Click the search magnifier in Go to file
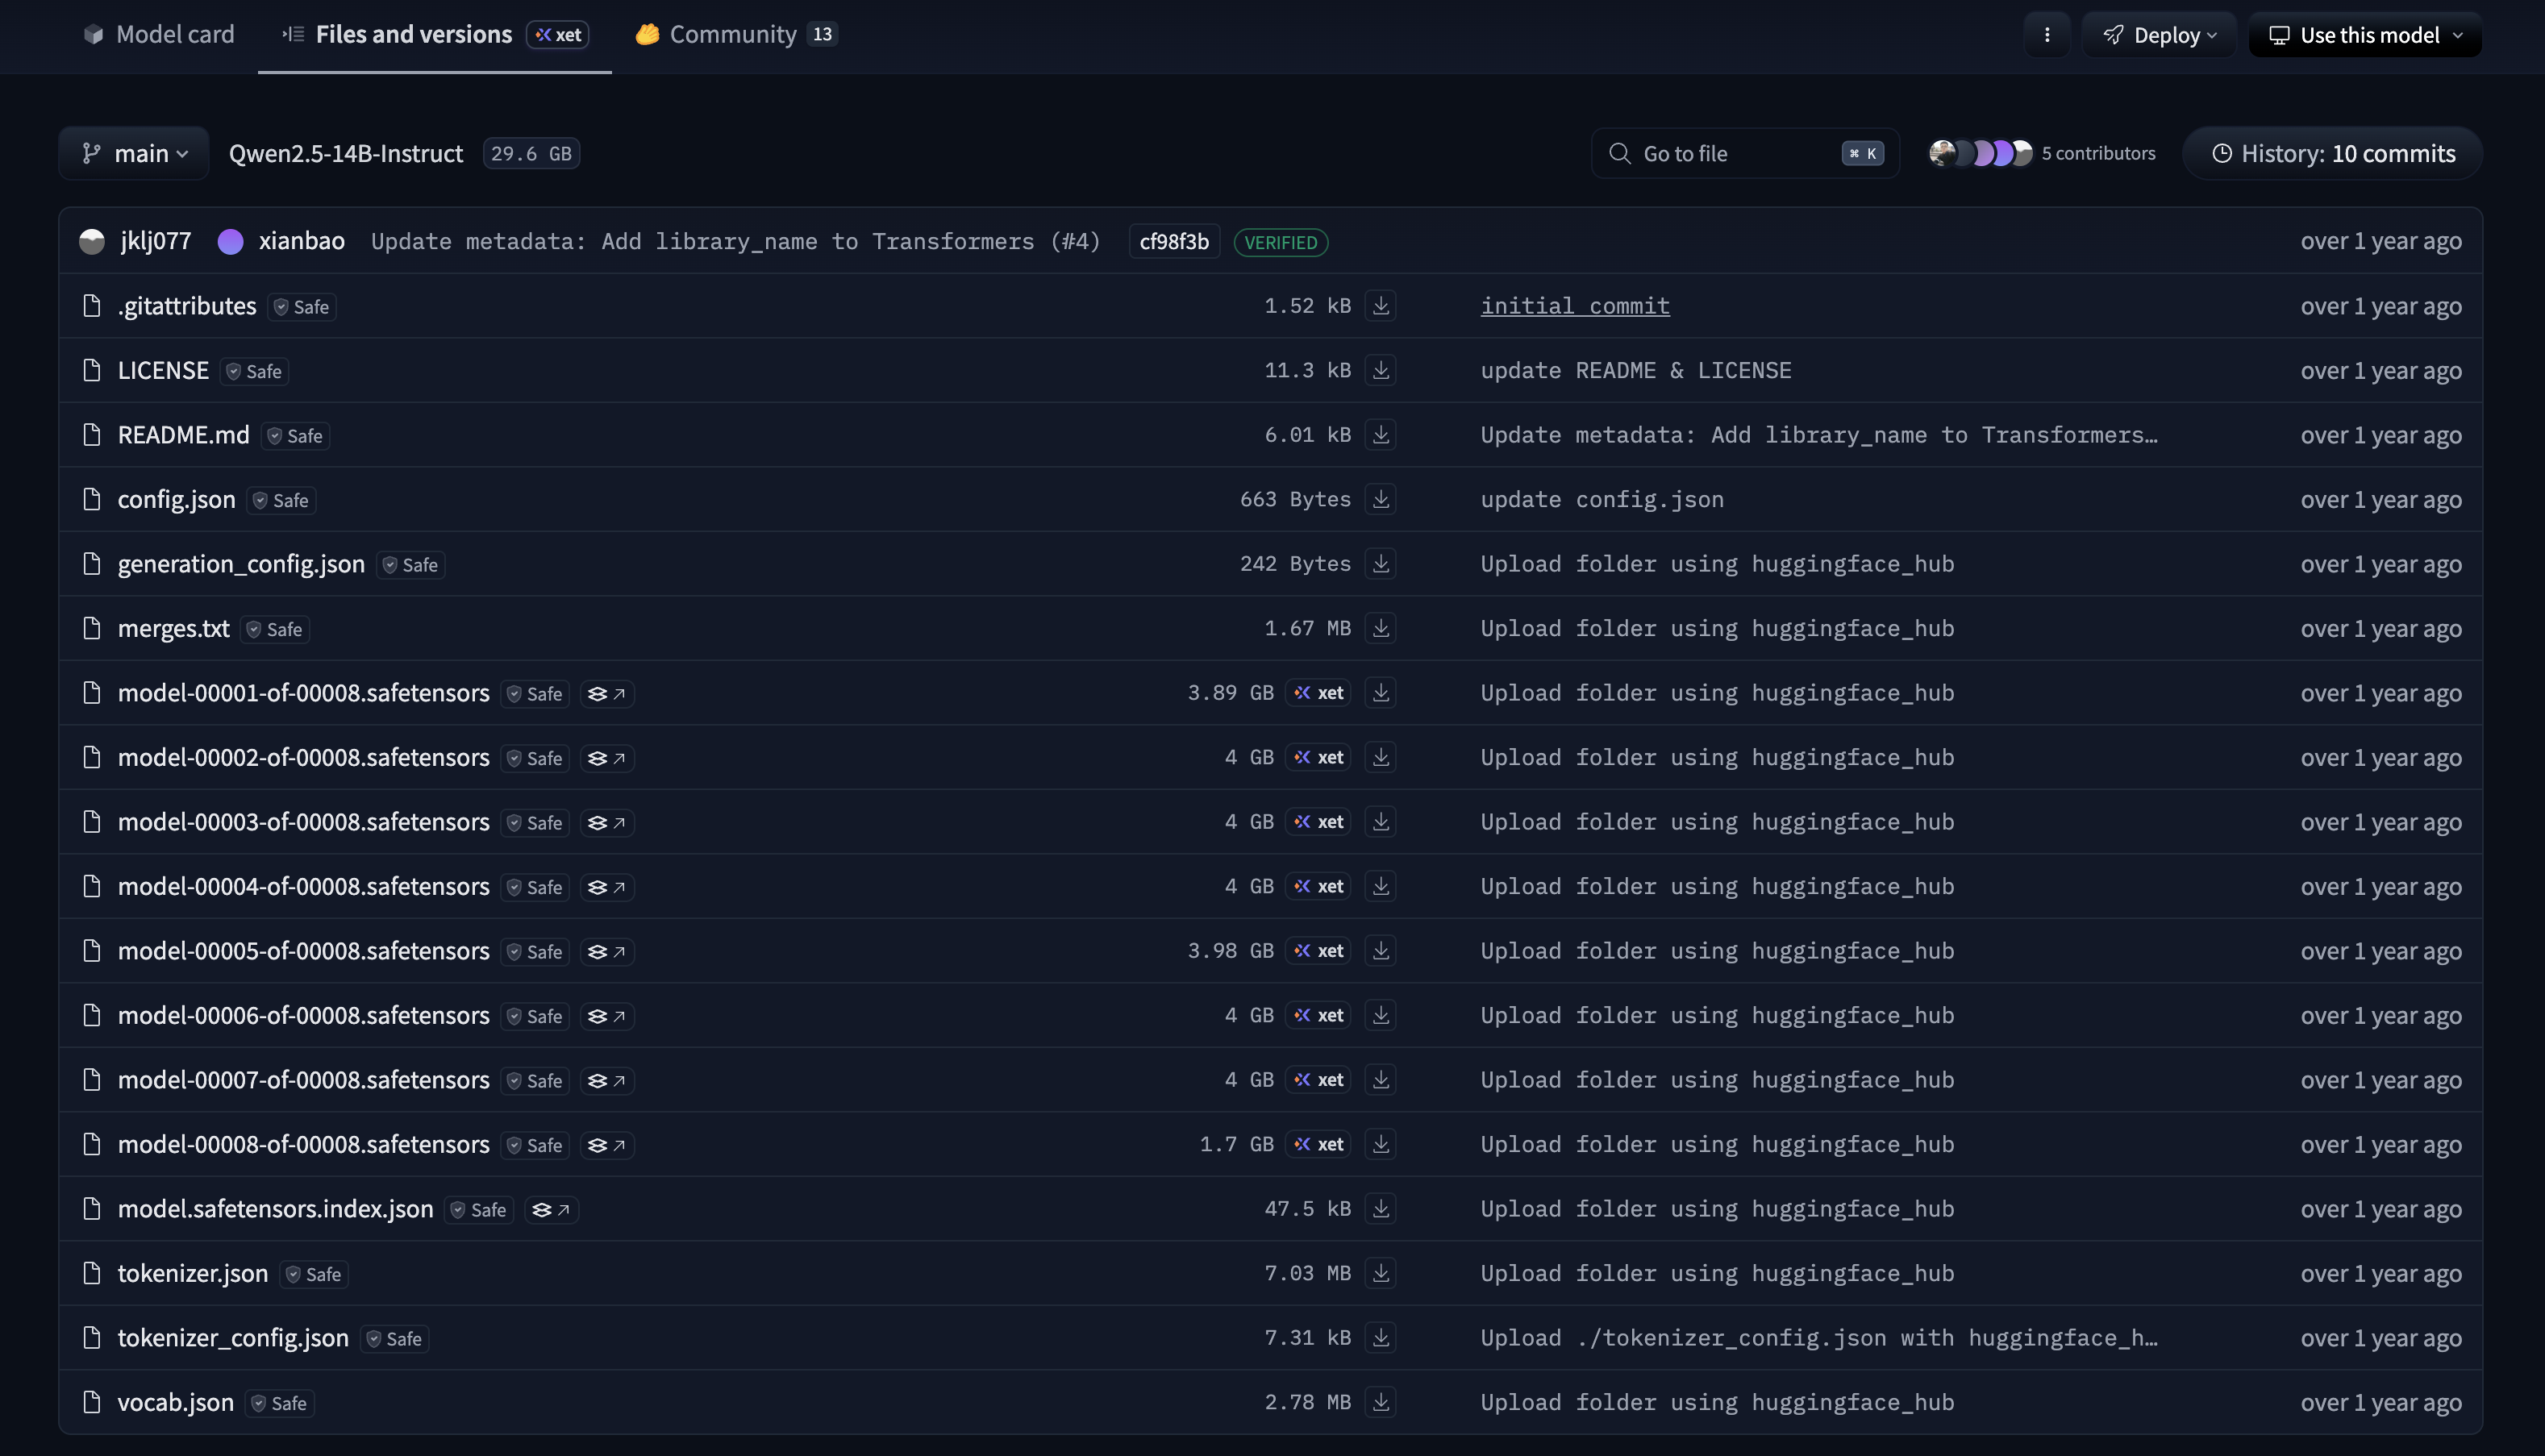This screenshot has width=2545, height=1456. click(1619, 153)
